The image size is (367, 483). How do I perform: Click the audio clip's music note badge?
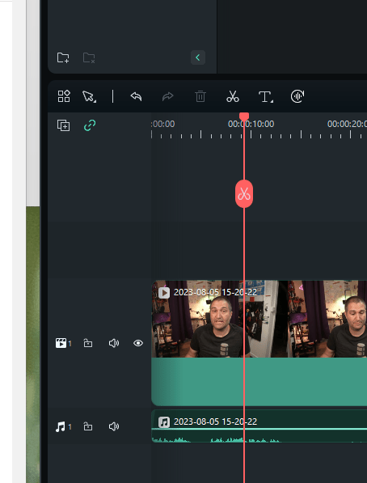click(164, 422)
